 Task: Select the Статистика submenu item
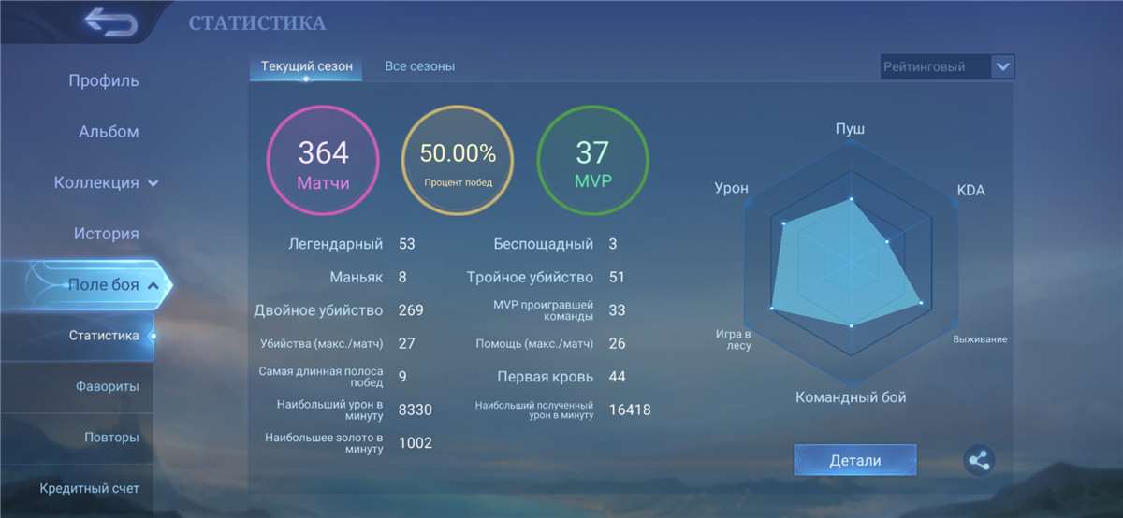pyautogui.click(x=104, y=335)
